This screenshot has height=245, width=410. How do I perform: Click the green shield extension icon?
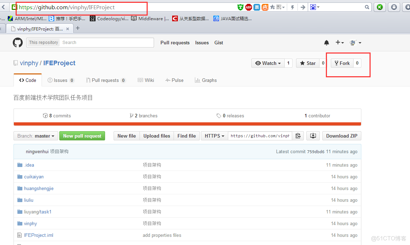pos(240,7)
